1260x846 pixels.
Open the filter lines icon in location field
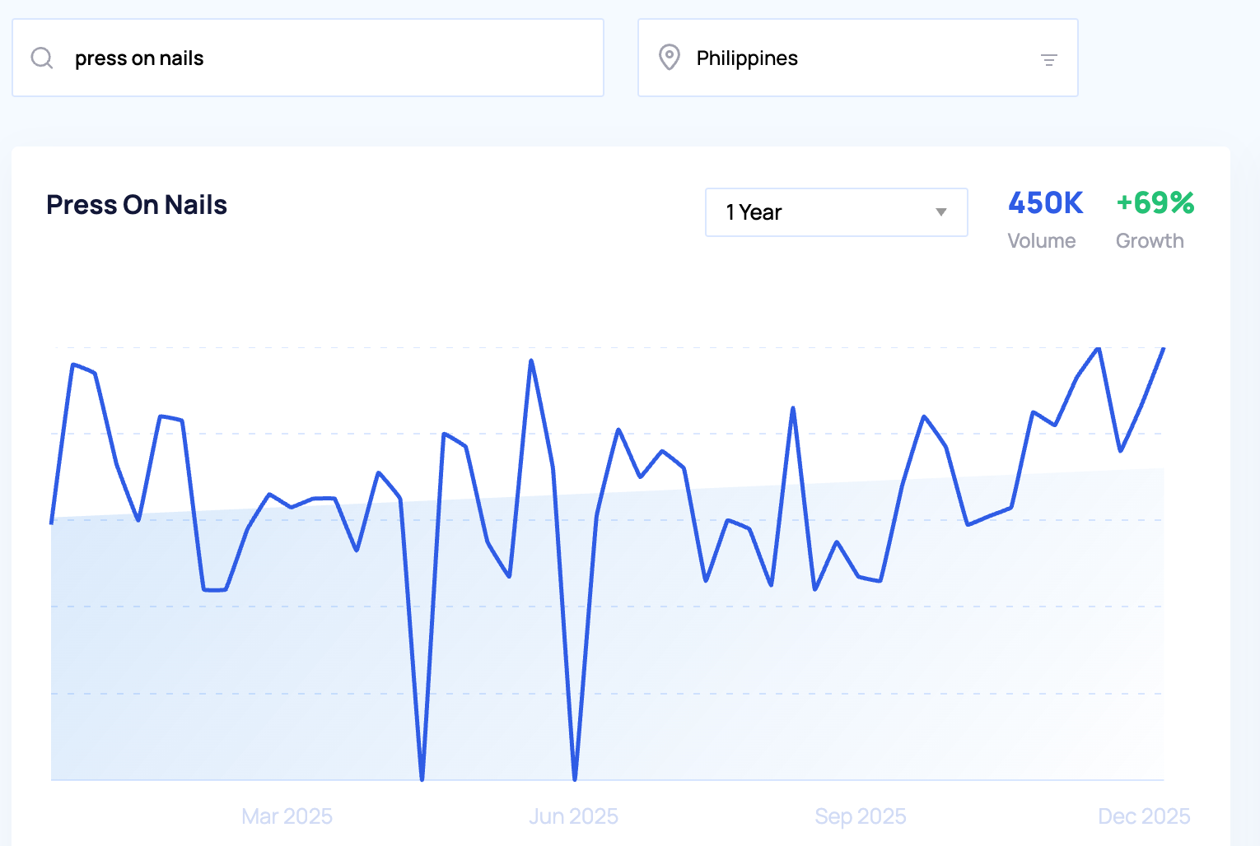[1048, 59]
